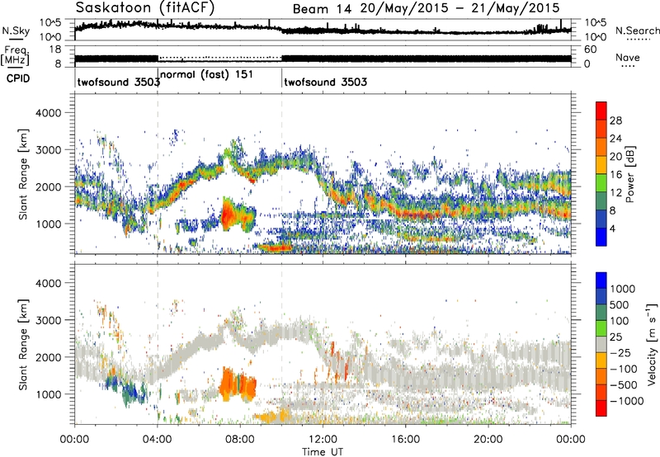This screenshot has height=457, width=660.
Task: Click the 'N.Sky' axis label
Action: pos(16,31)
